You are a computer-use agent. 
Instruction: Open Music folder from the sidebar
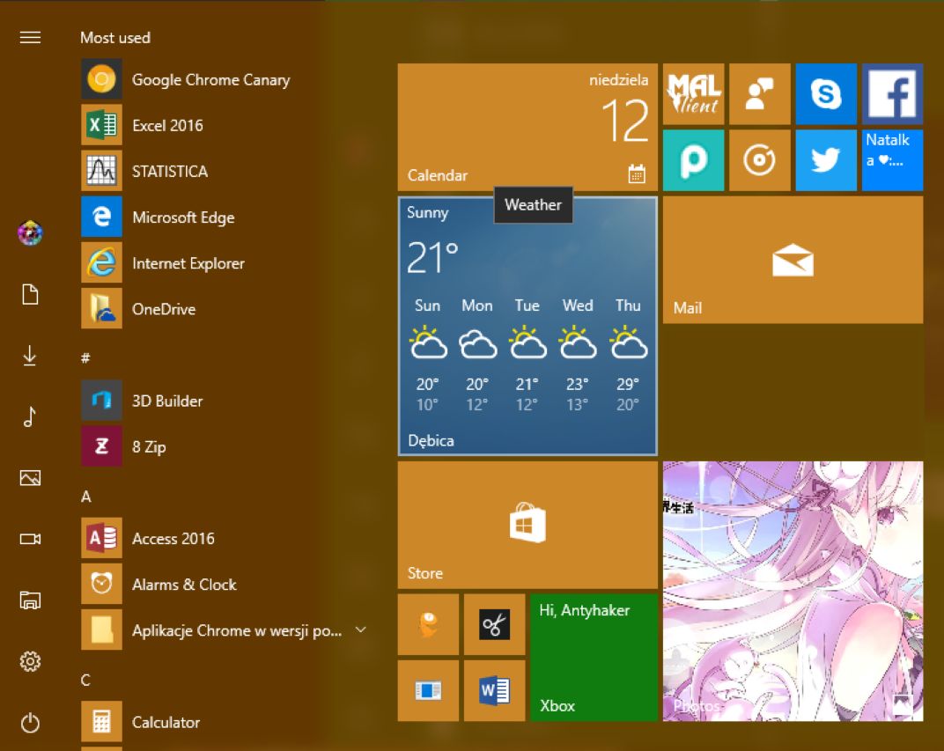[30, 416]
